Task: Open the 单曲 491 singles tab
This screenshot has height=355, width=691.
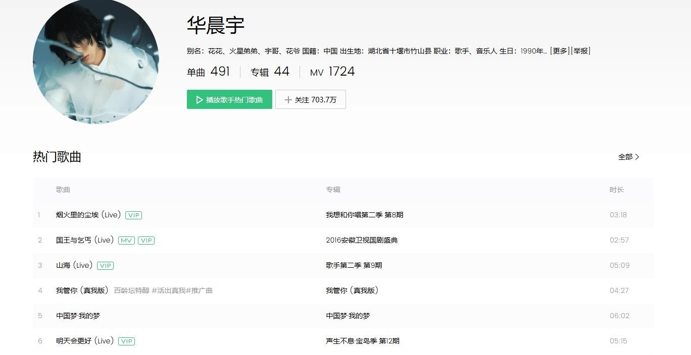Action: (208, 72)
